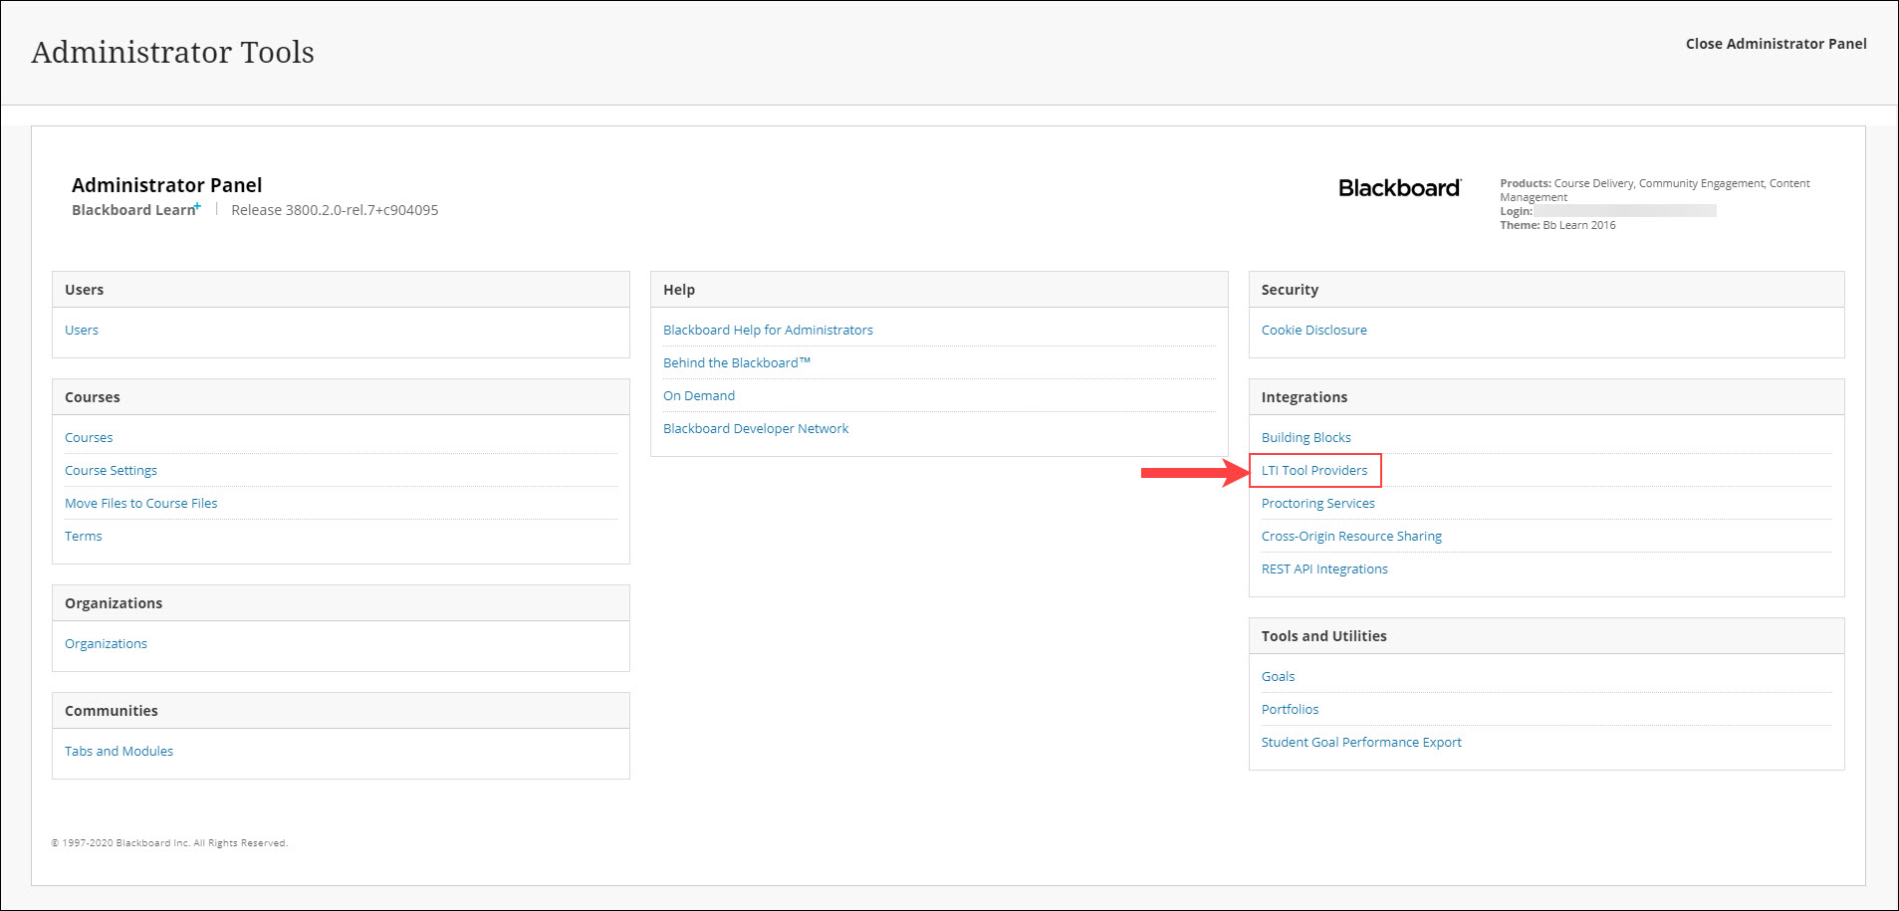This screenshot has height=911, width=1899.
Task: Open the Organizations link
Action: tap(106, 644)
